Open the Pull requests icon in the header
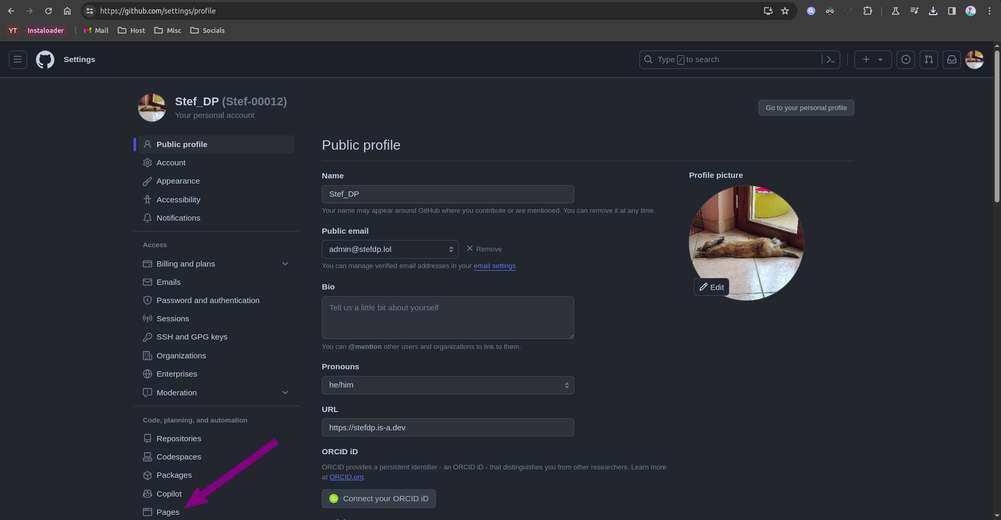This screenshot has height=520, width=1001. click(928, 59)
